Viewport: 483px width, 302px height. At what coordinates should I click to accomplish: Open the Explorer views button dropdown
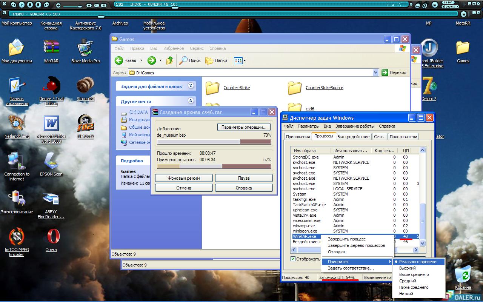(x=245, y=60)
